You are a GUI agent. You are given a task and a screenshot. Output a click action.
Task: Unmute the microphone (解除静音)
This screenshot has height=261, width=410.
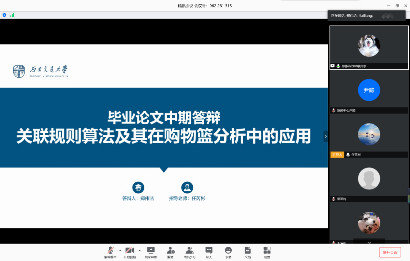(x=110, y=252)
